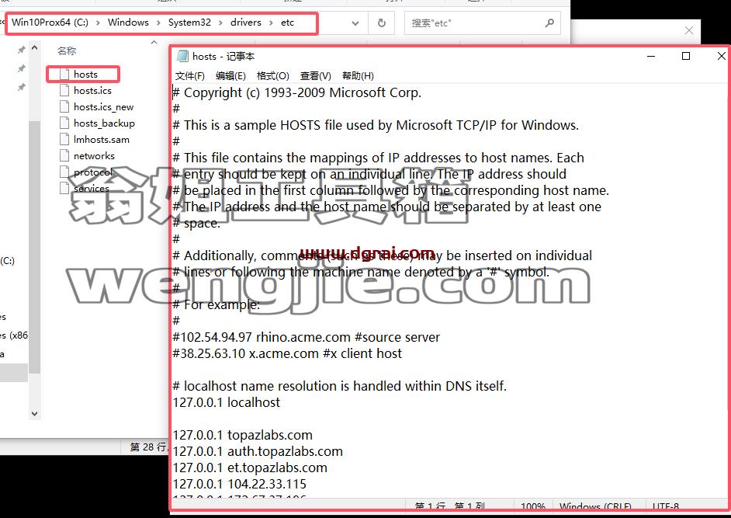The width and height of the screenshot is (731, 518).
Task: Click the '#38.25.63.10 x.acme.com' line
Action: (287, 353)
